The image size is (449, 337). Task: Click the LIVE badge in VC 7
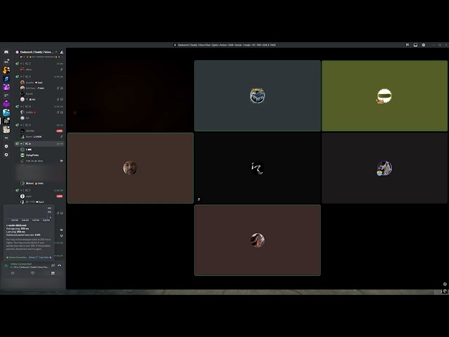[60, 197]
